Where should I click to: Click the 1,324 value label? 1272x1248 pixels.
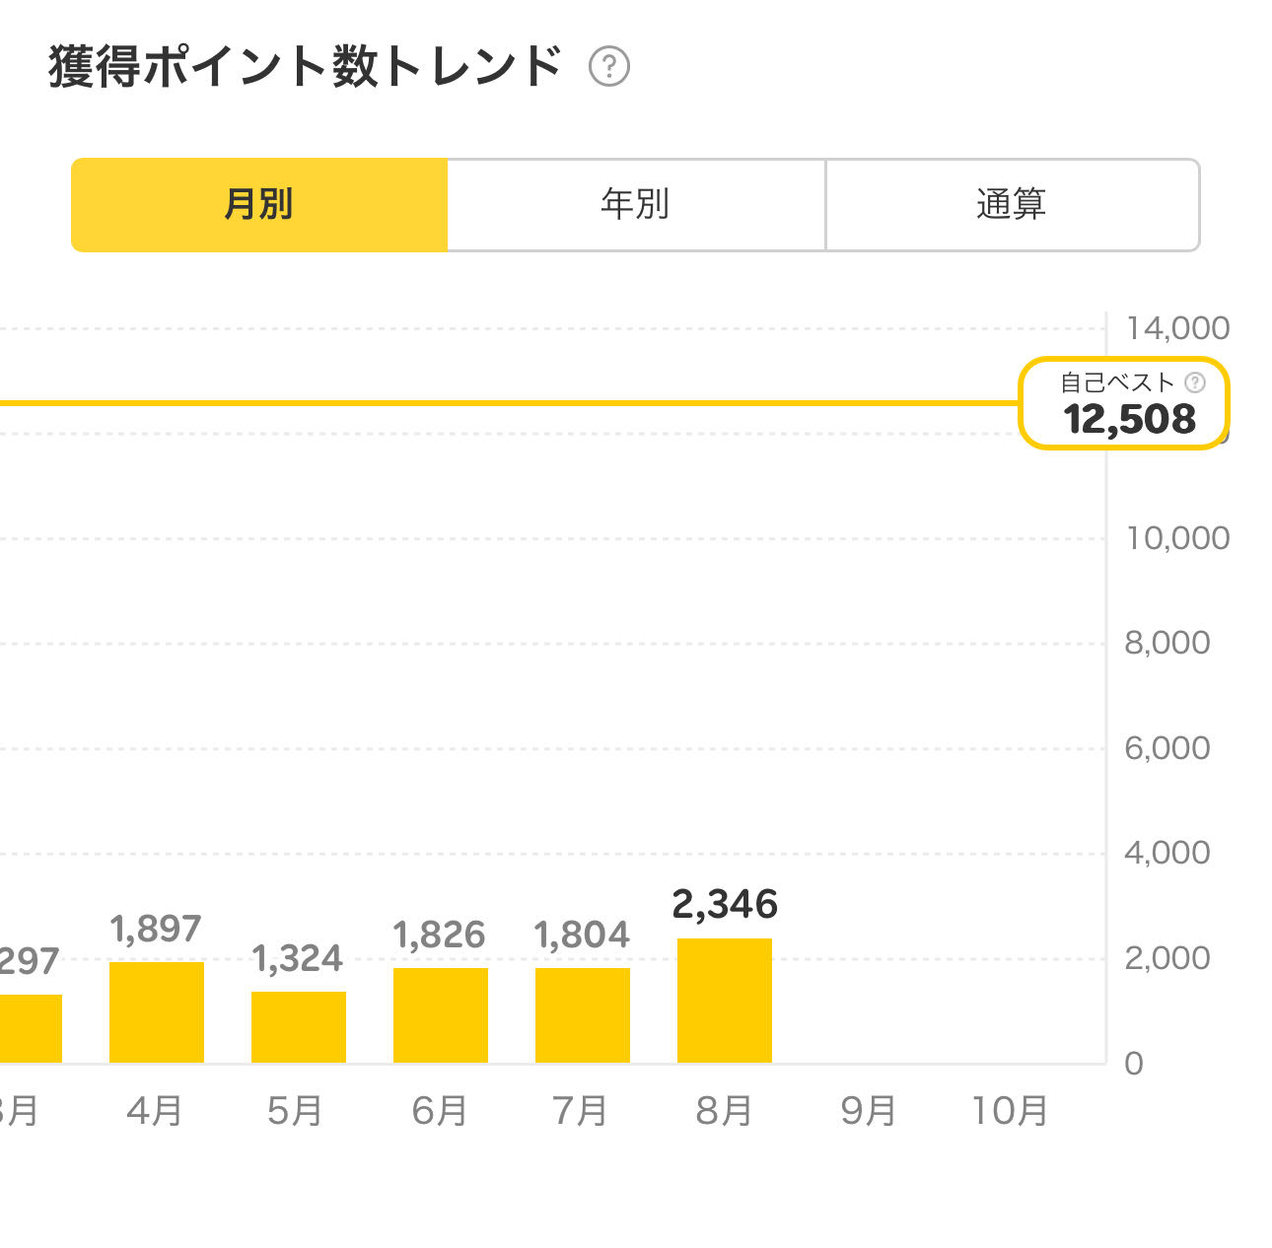(298, 958)
